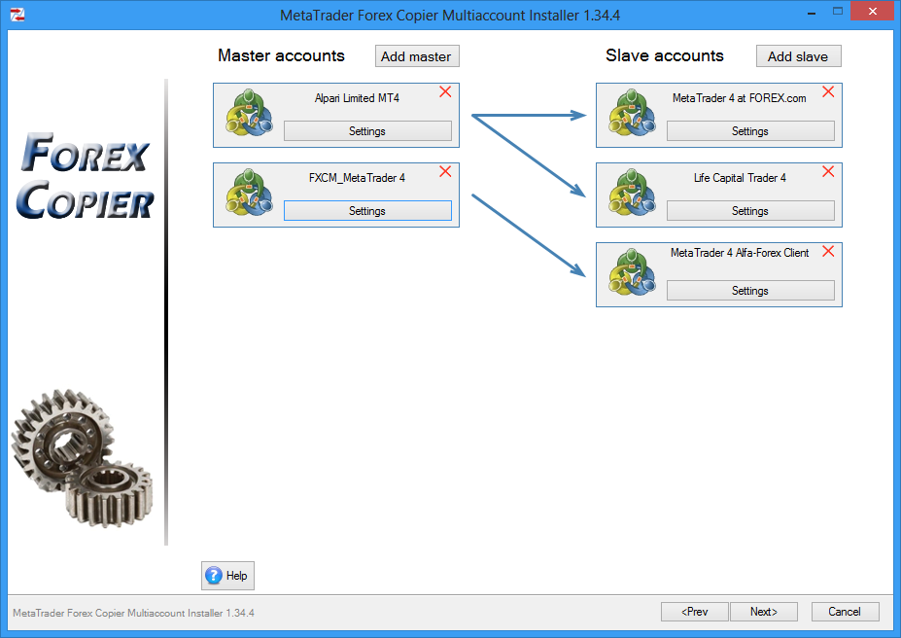This screenshot has height=638, width=901.
Task: Maximize the installer window
Action: (838, 12)
